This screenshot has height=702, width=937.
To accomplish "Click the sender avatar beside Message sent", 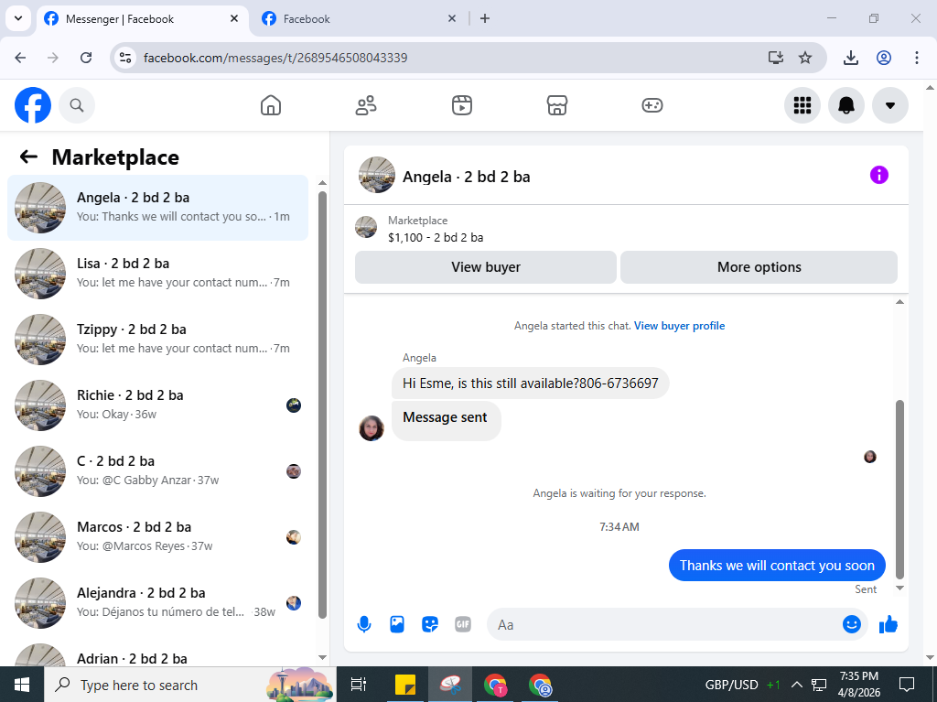I will (372, 428).
